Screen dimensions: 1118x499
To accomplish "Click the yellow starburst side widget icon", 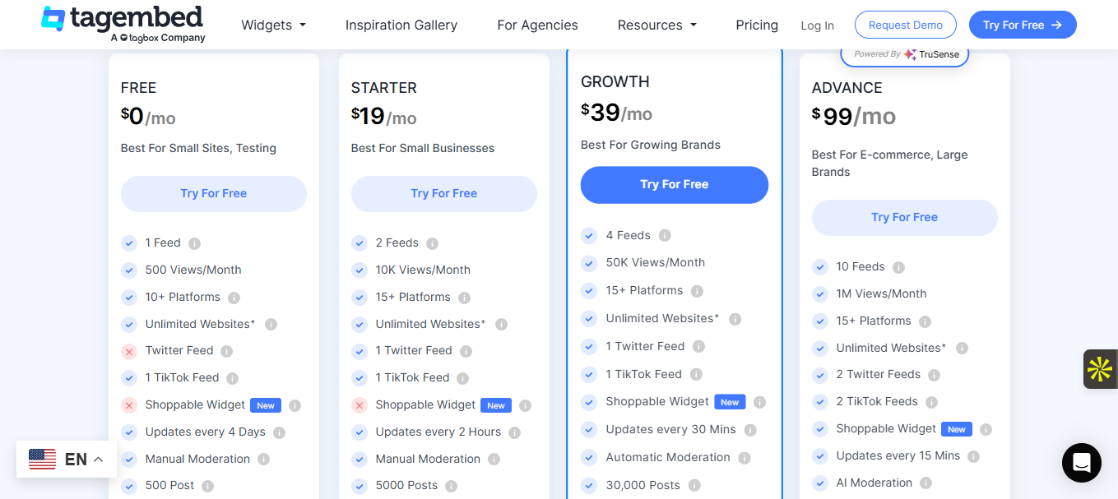I will (x=1100, y=369).
